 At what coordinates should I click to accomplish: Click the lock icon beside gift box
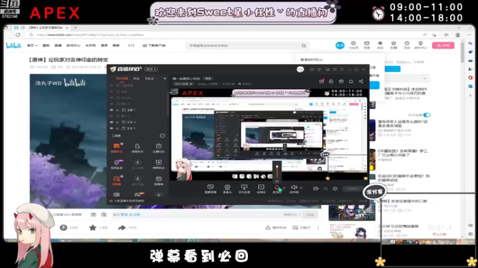(331, 82)
